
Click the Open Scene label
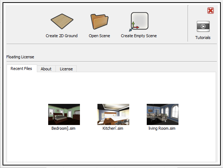click(99, 36)
